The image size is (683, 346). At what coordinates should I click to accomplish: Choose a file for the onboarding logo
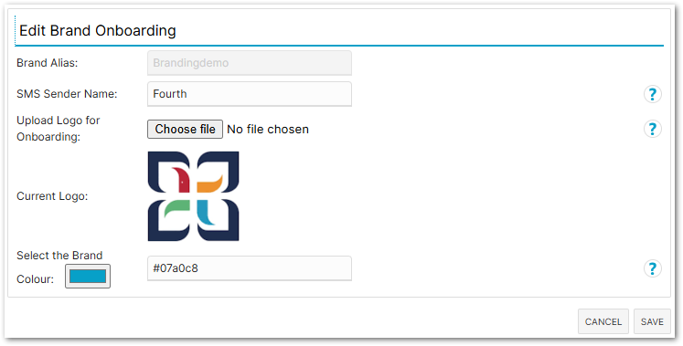tap(185, 129)
